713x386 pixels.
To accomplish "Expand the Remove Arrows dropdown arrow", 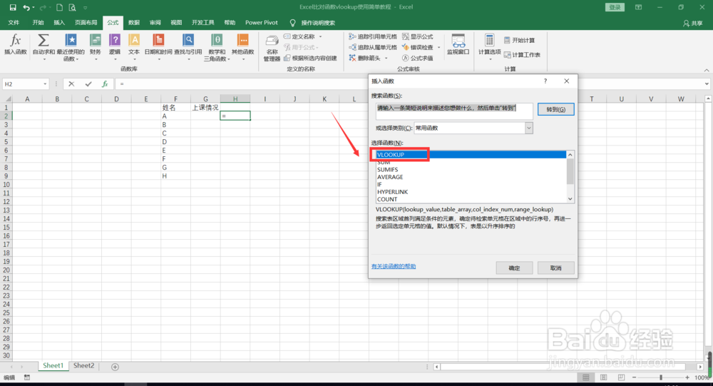I will (x=386, y=58).
